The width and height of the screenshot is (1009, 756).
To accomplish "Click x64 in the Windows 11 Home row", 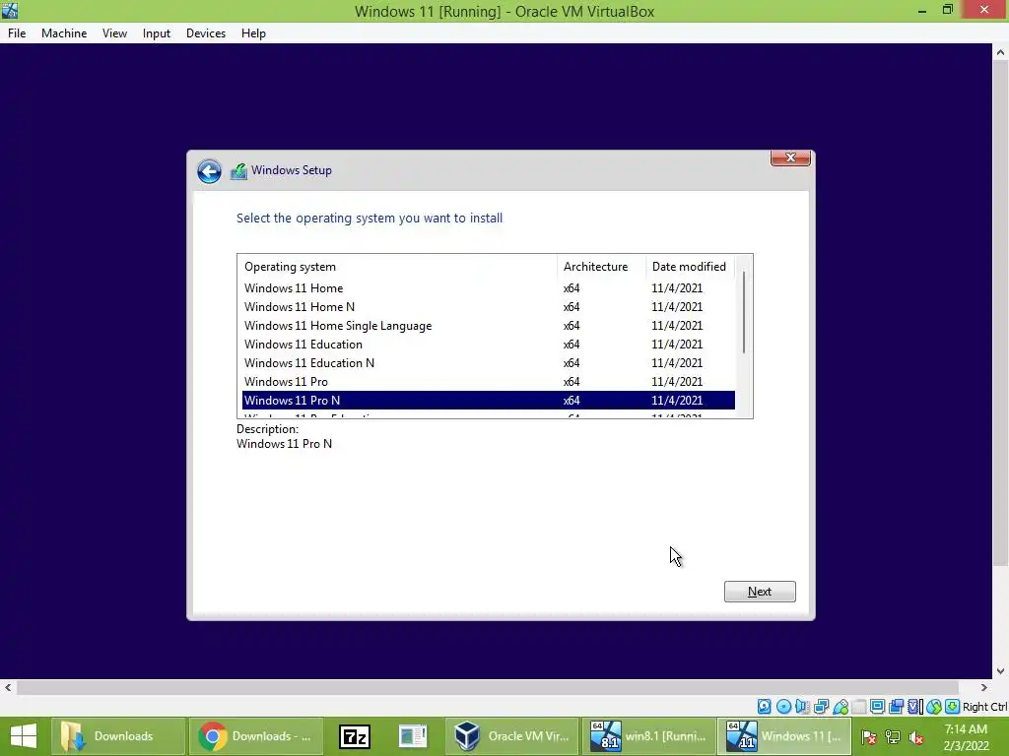I will point(572,288).
